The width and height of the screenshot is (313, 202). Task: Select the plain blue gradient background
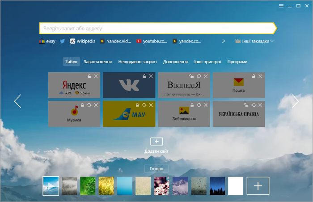125,186
